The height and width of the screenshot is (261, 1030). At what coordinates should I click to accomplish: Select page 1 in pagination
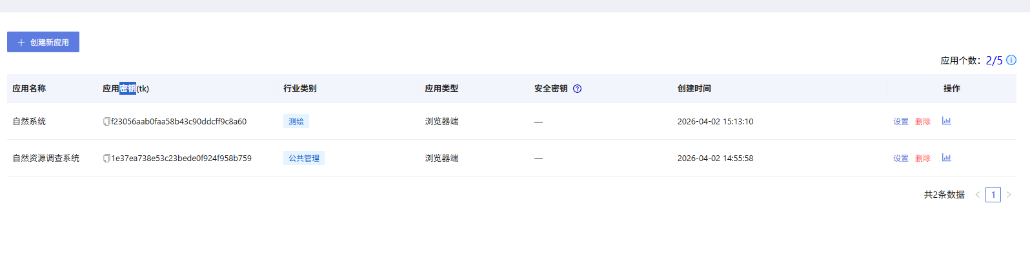click(x=993, y=195)
